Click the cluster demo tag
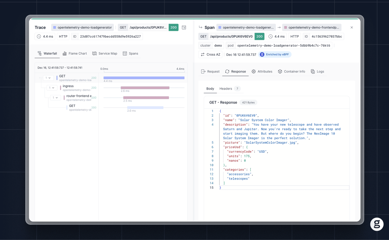389x240 pixels. click(211, 46)
